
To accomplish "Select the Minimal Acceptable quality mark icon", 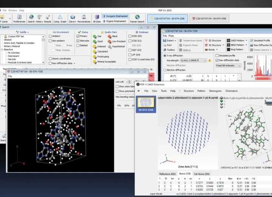I will coord(95,62).
